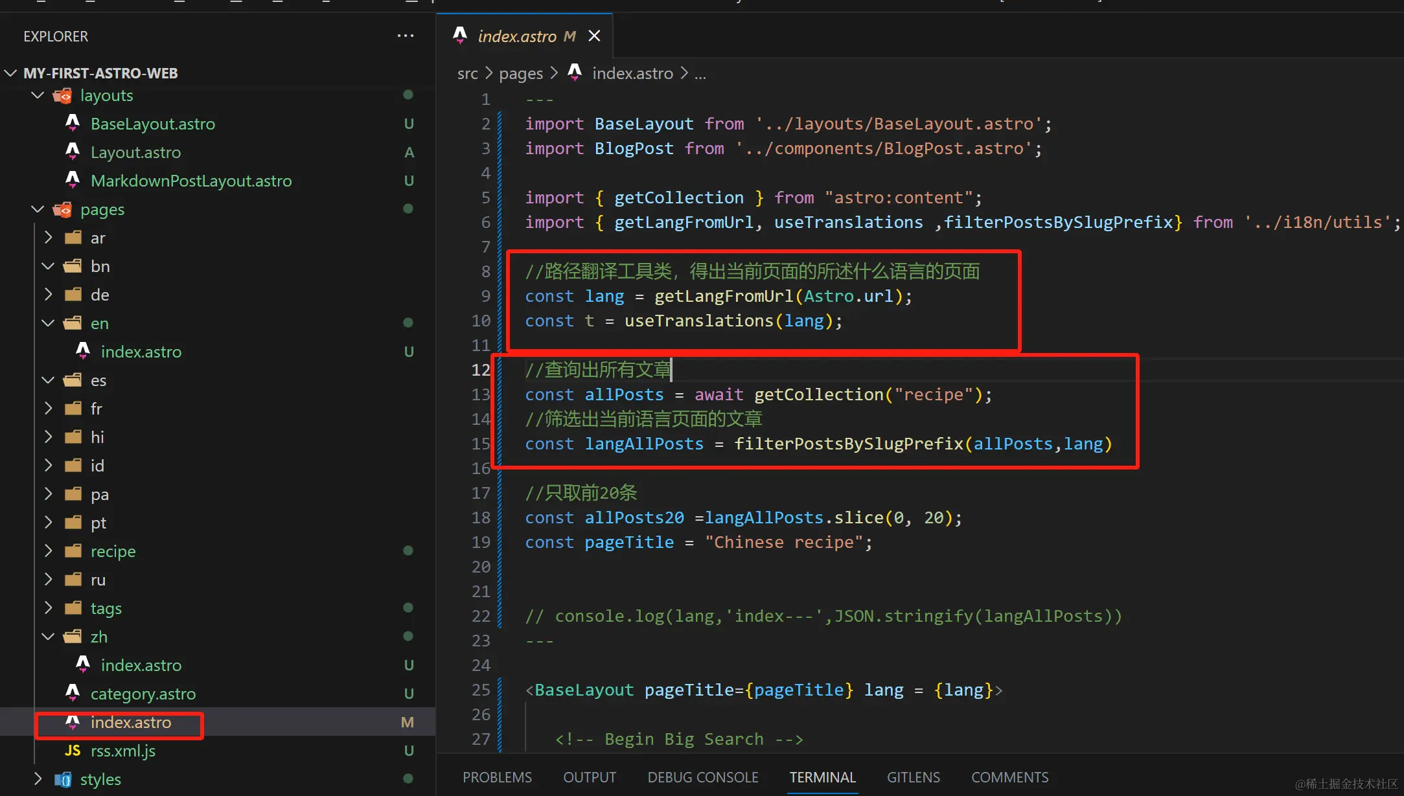Click the layouts folder icon

[63, 96]
